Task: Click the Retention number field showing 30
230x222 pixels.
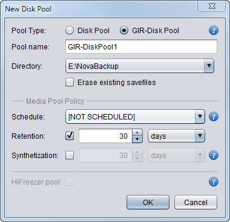Action: (105, 136)
